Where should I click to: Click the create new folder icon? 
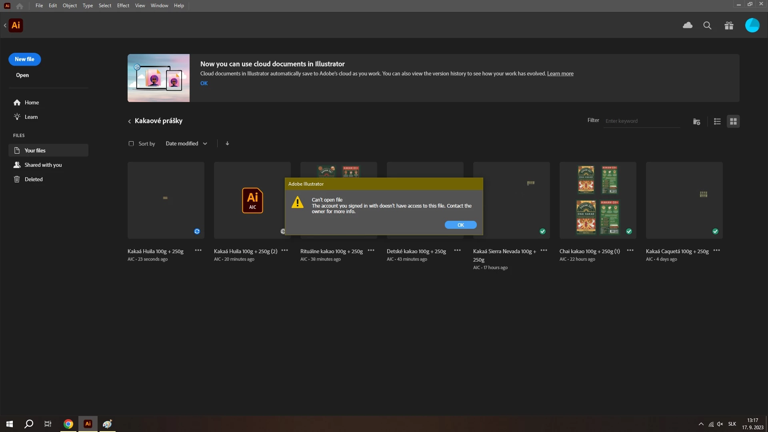(696, 122)
